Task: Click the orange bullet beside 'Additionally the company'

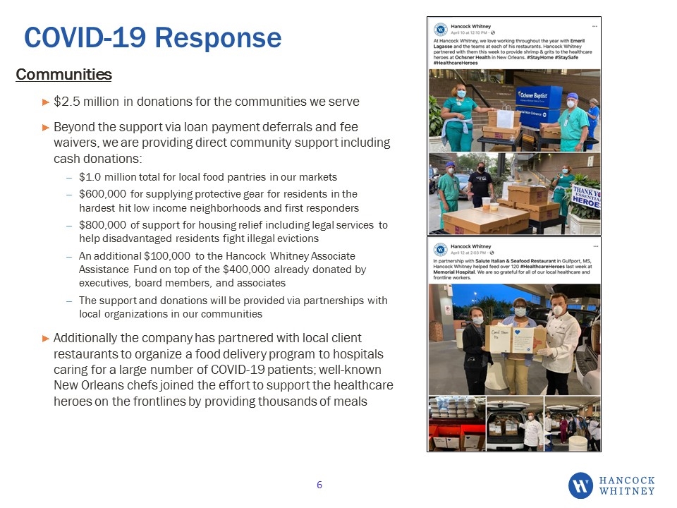Action: pyautogui.click(x=46, y=338)
